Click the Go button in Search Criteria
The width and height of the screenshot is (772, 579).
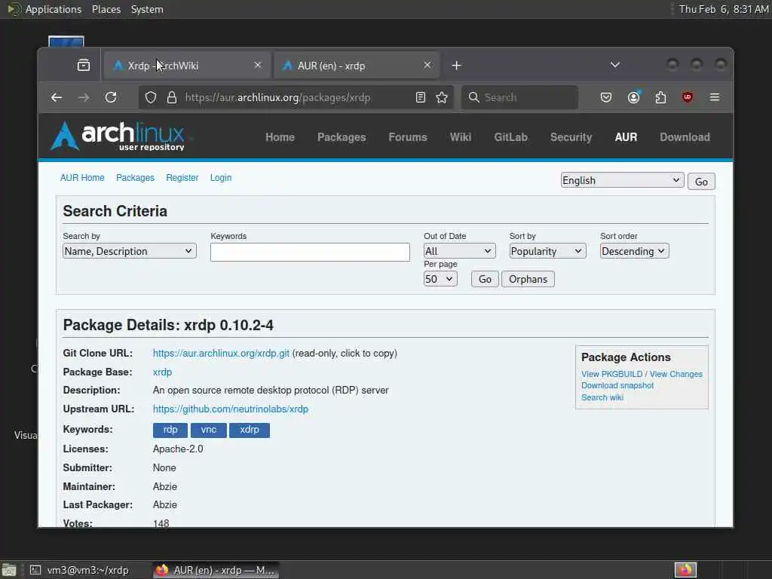(x=485, y=279)
